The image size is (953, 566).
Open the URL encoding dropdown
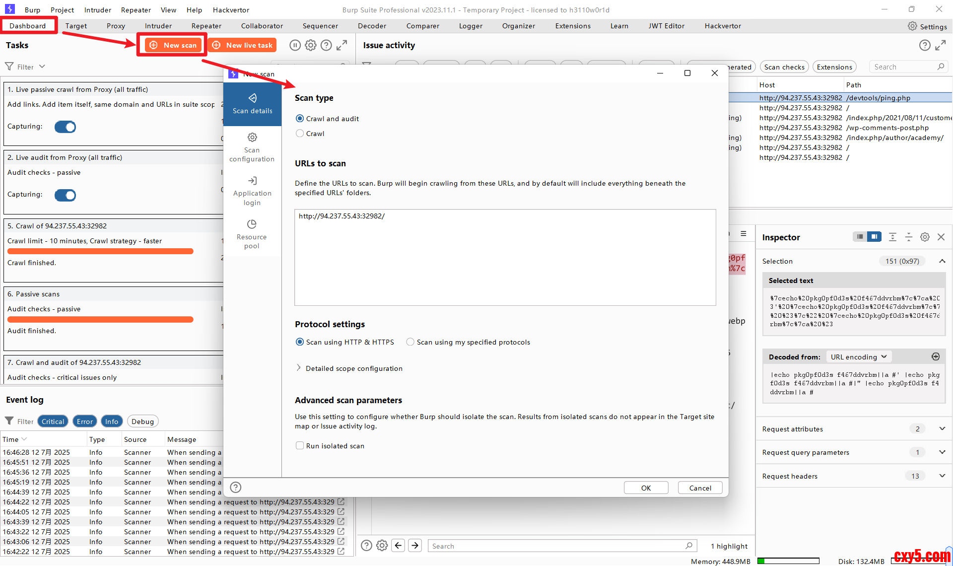pyautogui.click(x=859, y=357)
